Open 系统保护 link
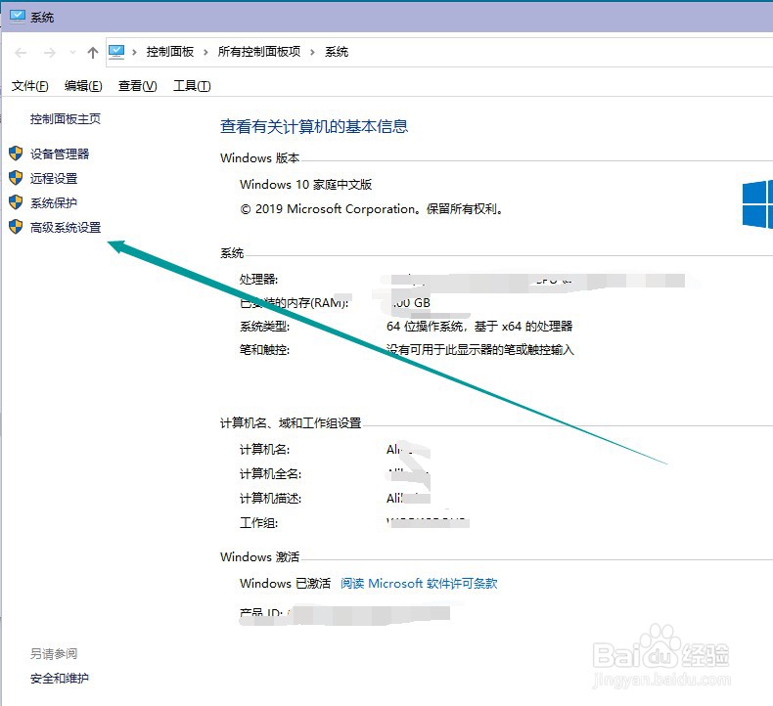773x706 pixels. pyautogui.click(x=54, y=203)
